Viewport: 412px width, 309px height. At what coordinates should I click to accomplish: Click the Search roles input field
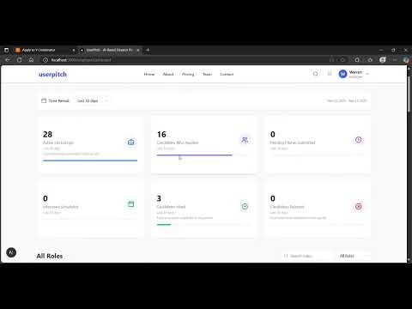pyautogui.click(x=307, y=256)
